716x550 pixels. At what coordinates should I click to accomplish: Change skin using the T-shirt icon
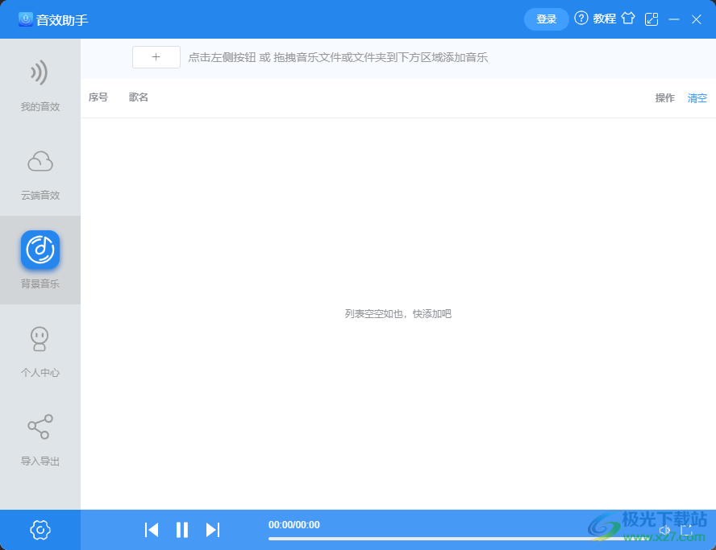[x=627, y=18]
